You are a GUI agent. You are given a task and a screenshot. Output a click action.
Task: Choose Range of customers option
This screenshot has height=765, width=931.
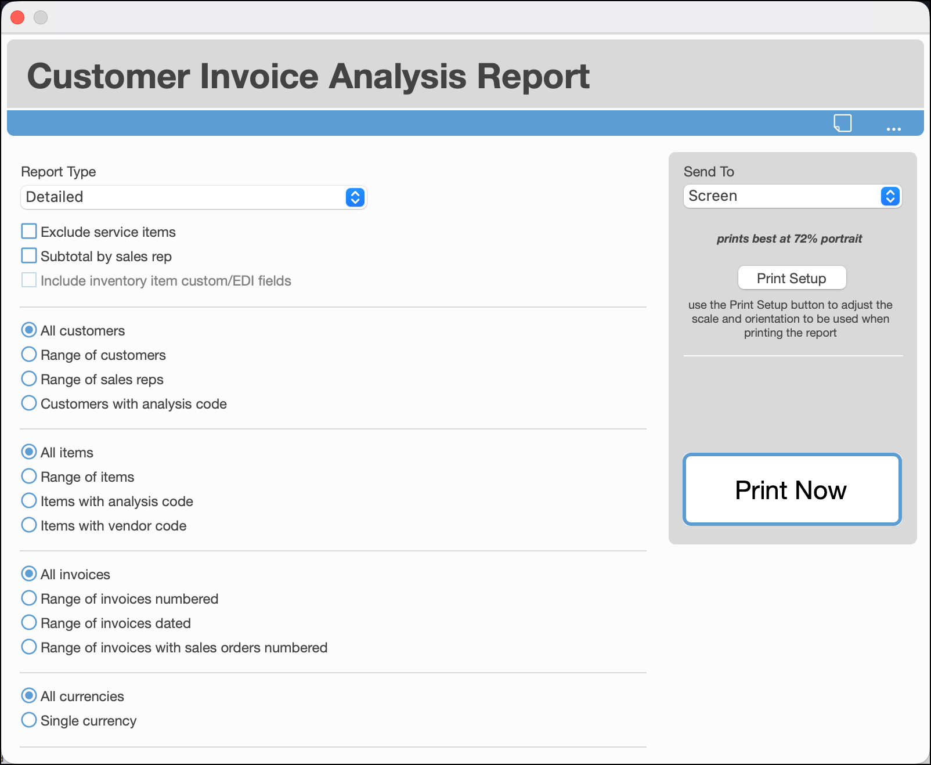[29, 355]
